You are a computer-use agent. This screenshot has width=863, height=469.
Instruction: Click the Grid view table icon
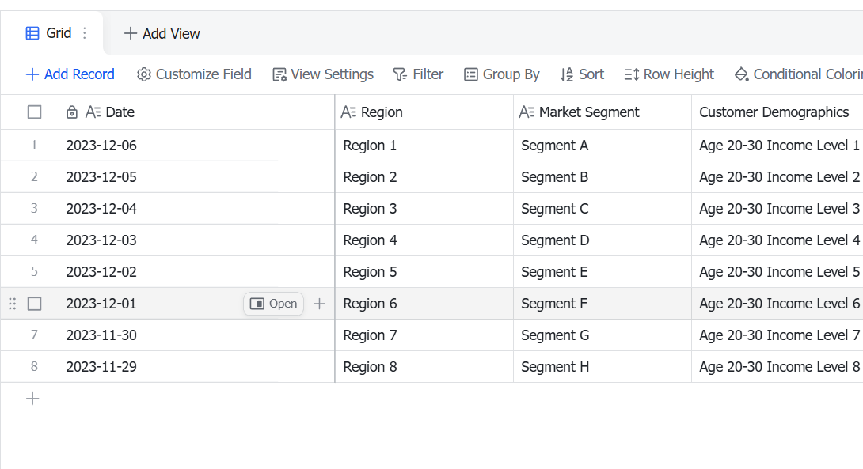pyautogui.click(x=32, y=33)
